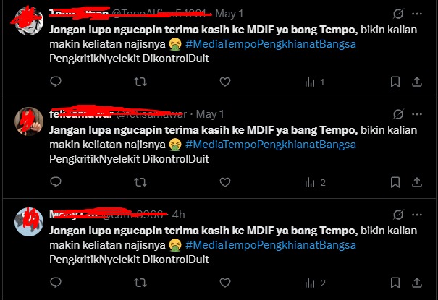Open more options on second tweet
The height and width of the screenshot is (300, 438).
[417, 114]
